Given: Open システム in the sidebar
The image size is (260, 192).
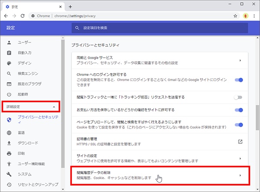Looking at the screenshot, I should [x=25, y=174].
